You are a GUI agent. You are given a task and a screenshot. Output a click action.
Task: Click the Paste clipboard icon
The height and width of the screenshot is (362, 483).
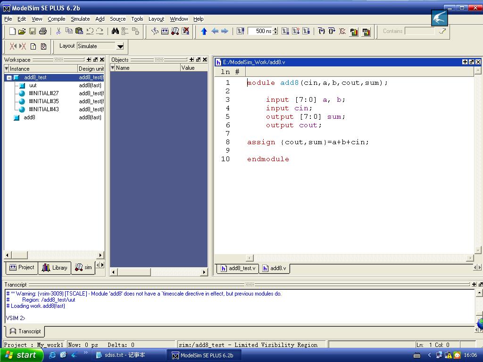(79, 31)
